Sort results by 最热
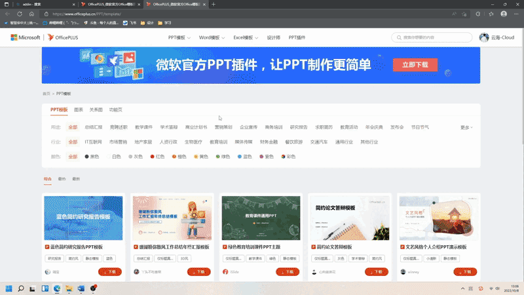This screenshot has height=295, width=524. [x=62, y=179]
